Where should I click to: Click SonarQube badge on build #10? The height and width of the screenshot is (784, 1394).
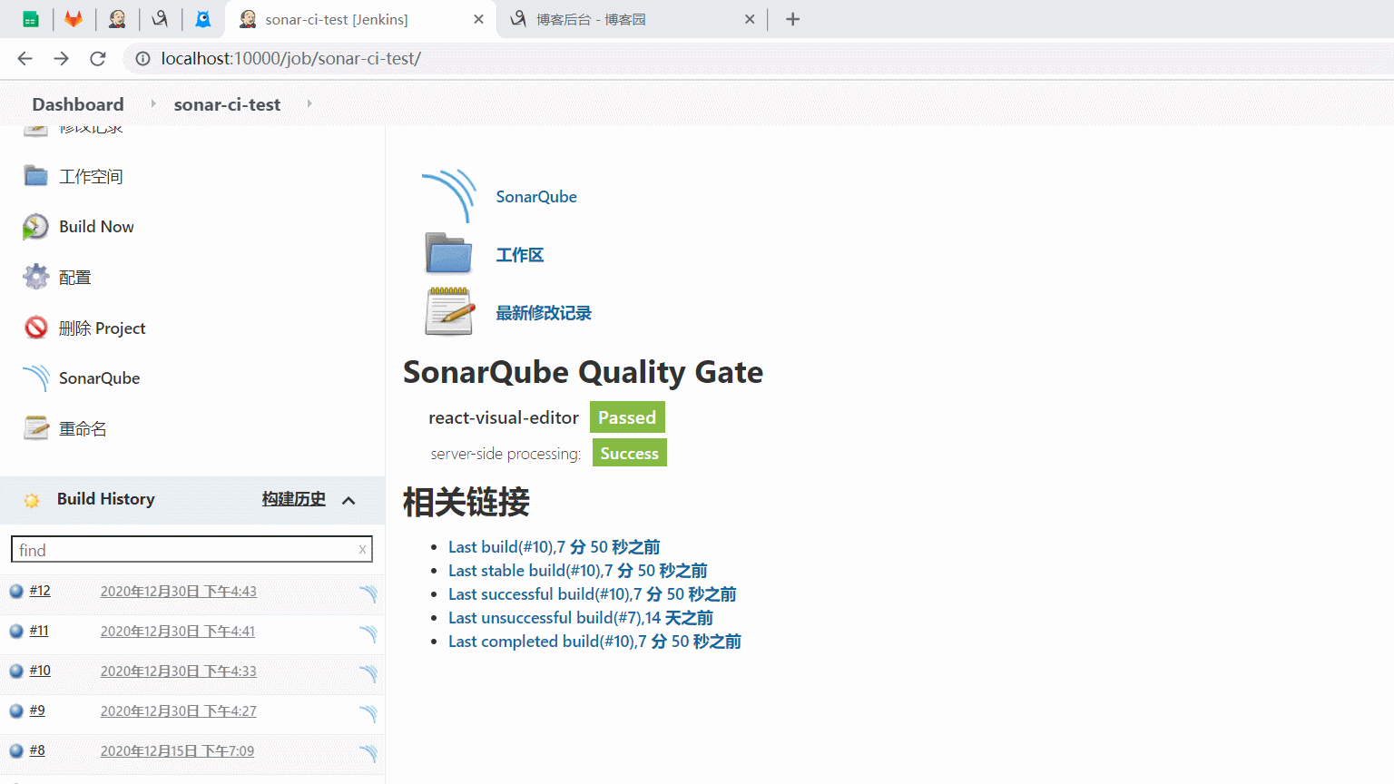(x=368, y=674)
